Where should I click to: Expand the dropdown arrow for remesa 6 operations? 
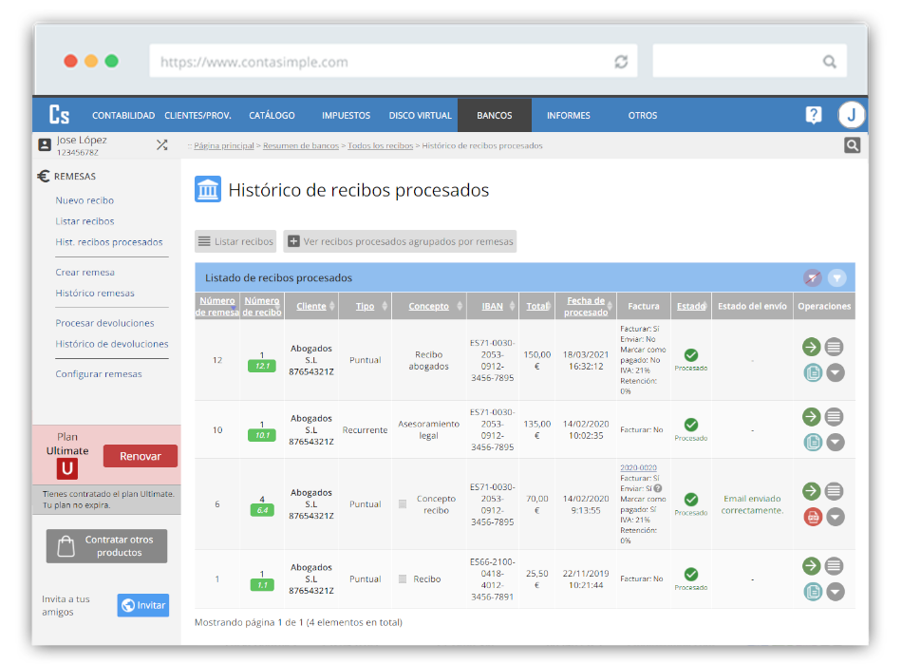click(x=835, y=517)
